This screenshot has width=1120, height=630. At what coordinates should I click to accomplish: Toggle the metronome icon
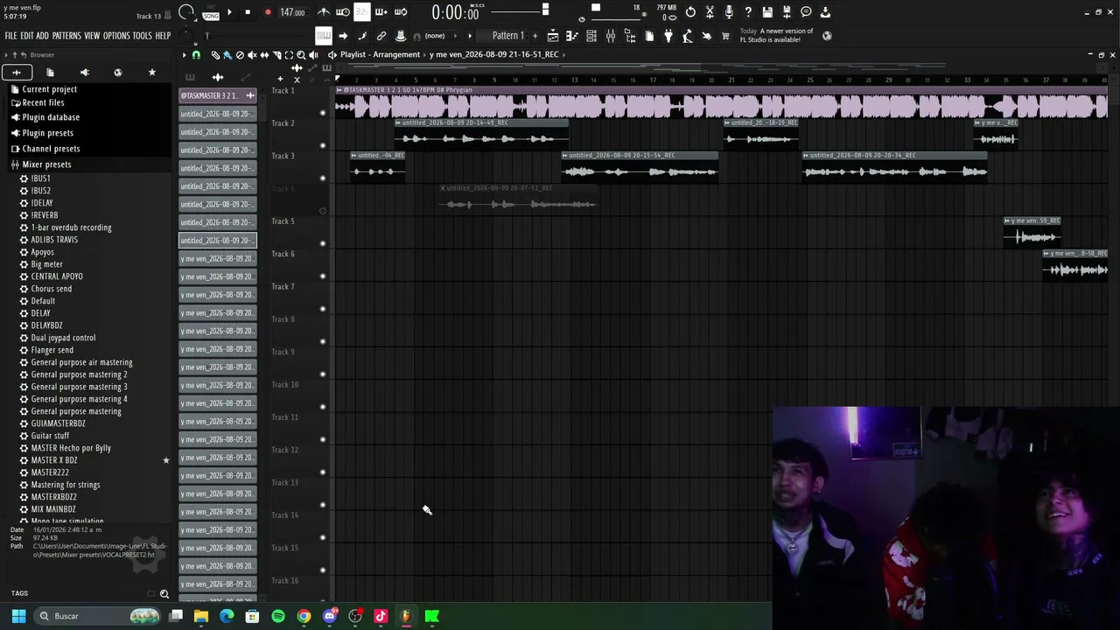(x=324, y=12)
